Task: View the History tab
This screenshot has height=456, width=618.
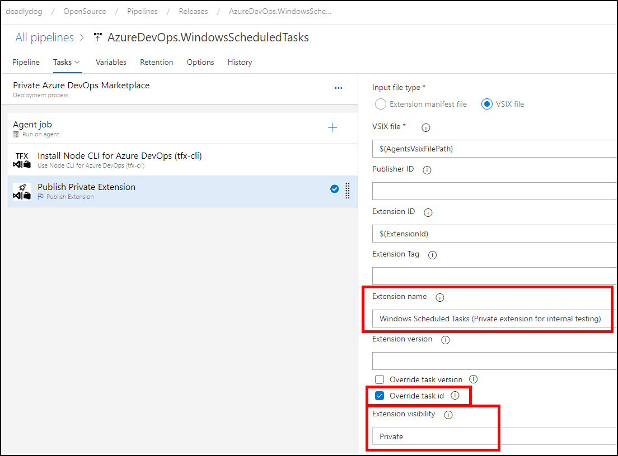Action: [240, 62]
